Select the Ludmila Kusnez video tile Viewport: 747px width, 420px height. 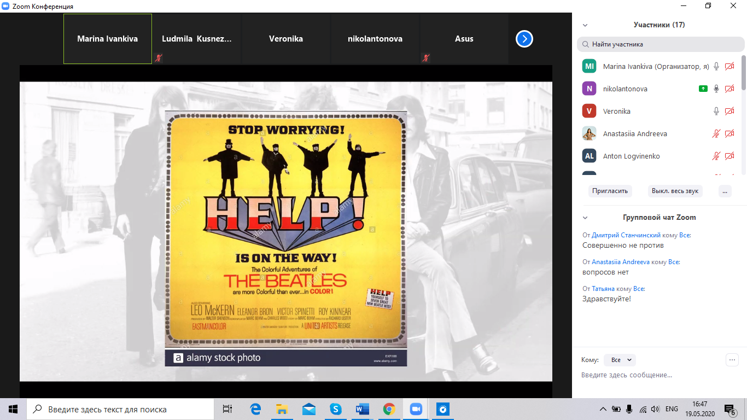[197, 39]
